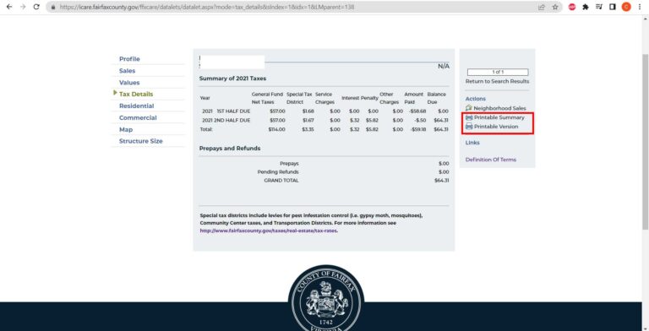Click the Actions heading
Screen dimensions: 649x331
tap(475, 99)
